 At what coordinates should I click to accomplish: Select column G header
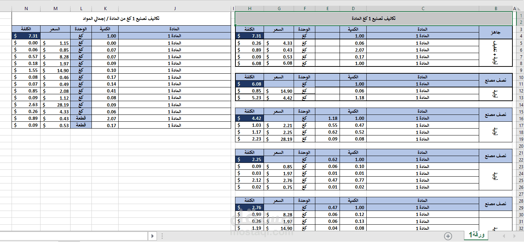point(280,8)
